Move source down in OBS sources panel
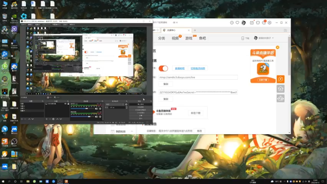 [x=60, y=119]
